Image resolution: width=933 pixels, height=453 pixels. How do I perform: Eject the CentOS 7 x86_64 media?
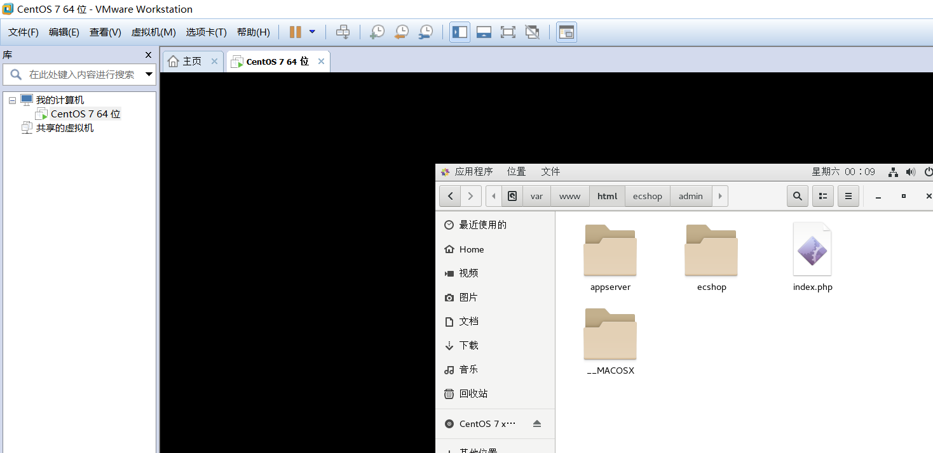tap(537, 423)
